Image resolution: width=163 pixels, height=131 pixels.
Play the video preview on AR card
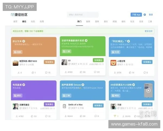click(148, 90)
